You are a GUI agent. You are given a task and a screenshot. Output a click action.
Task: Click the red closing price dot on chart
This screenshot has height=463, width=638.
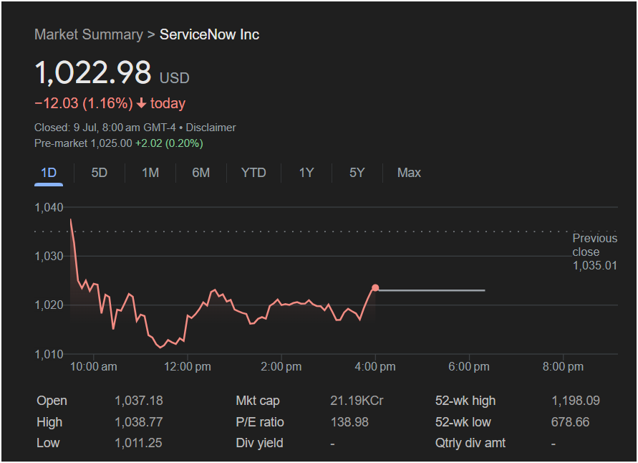(375, 288)
